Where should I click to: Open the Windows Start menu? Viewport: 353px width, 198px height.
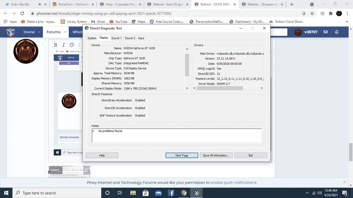[6, 193]
